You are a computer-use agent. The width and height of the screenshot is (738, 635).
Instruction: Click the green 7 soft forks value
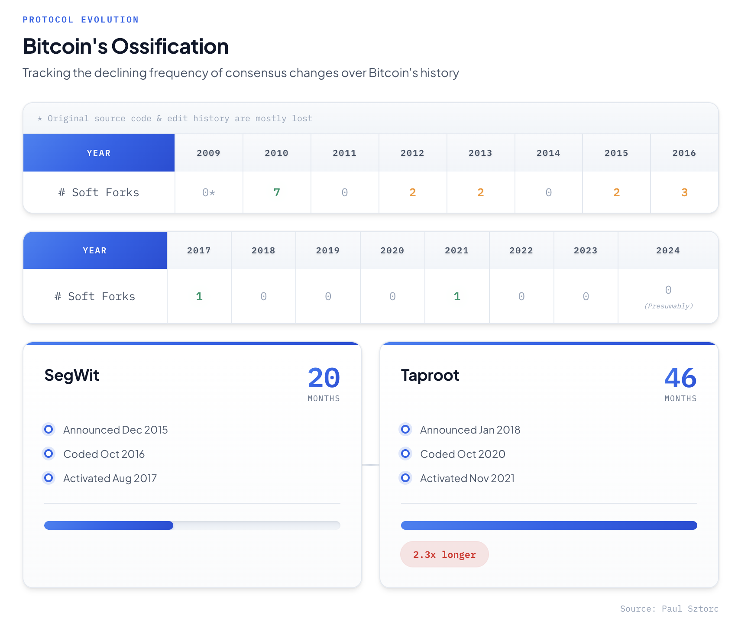[277, 192]
